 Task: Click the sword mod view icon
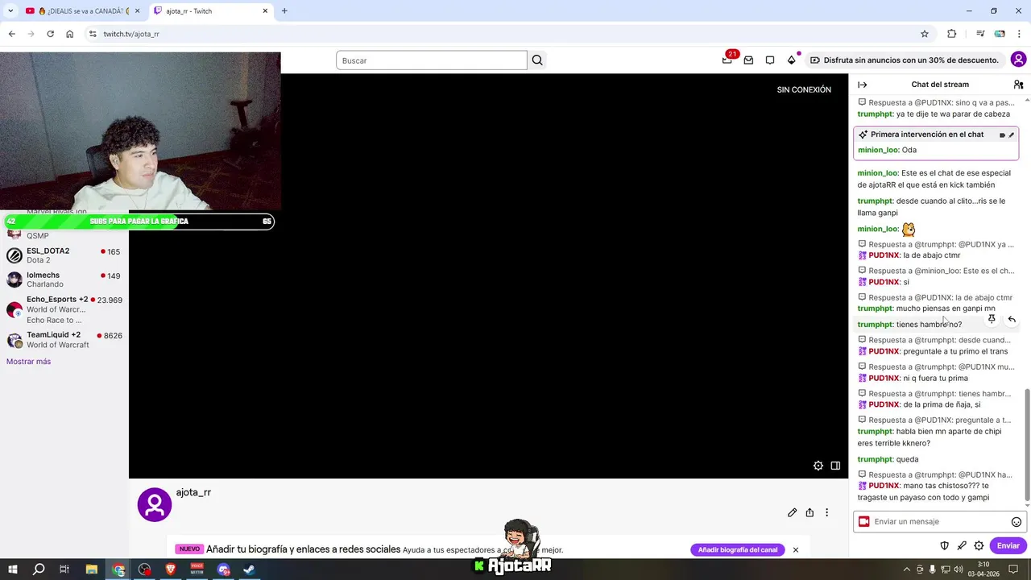coord(962,545)
